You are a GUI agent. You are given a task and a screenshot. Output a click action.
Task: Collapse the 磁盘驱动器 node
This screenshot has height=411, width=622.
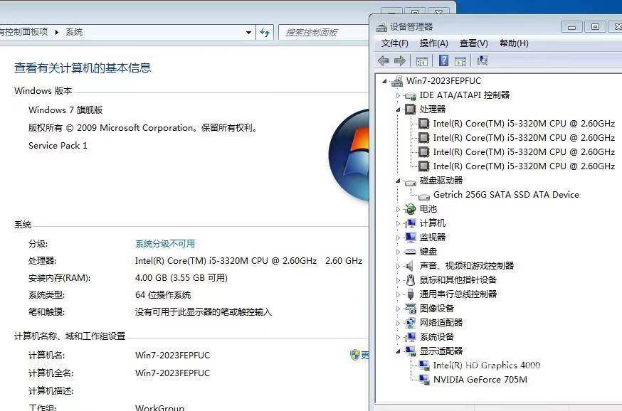[x=398, y=181]
